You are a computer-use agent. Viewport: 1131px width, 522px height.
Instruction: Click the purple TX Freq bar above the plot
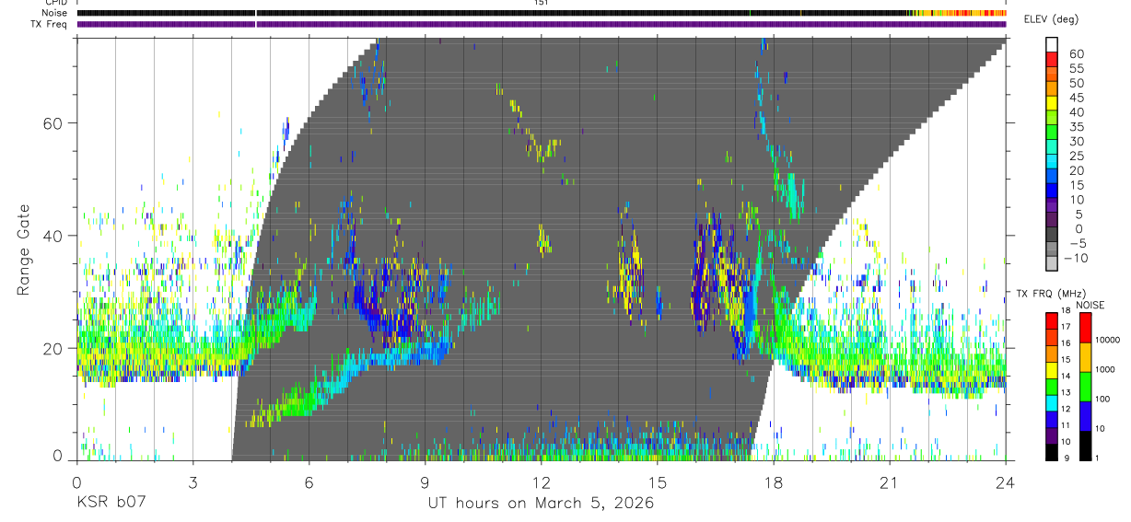(x=542, y=24)
